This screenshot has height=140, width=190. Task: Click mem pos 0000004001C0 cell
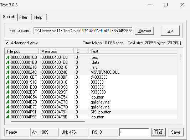55,57
